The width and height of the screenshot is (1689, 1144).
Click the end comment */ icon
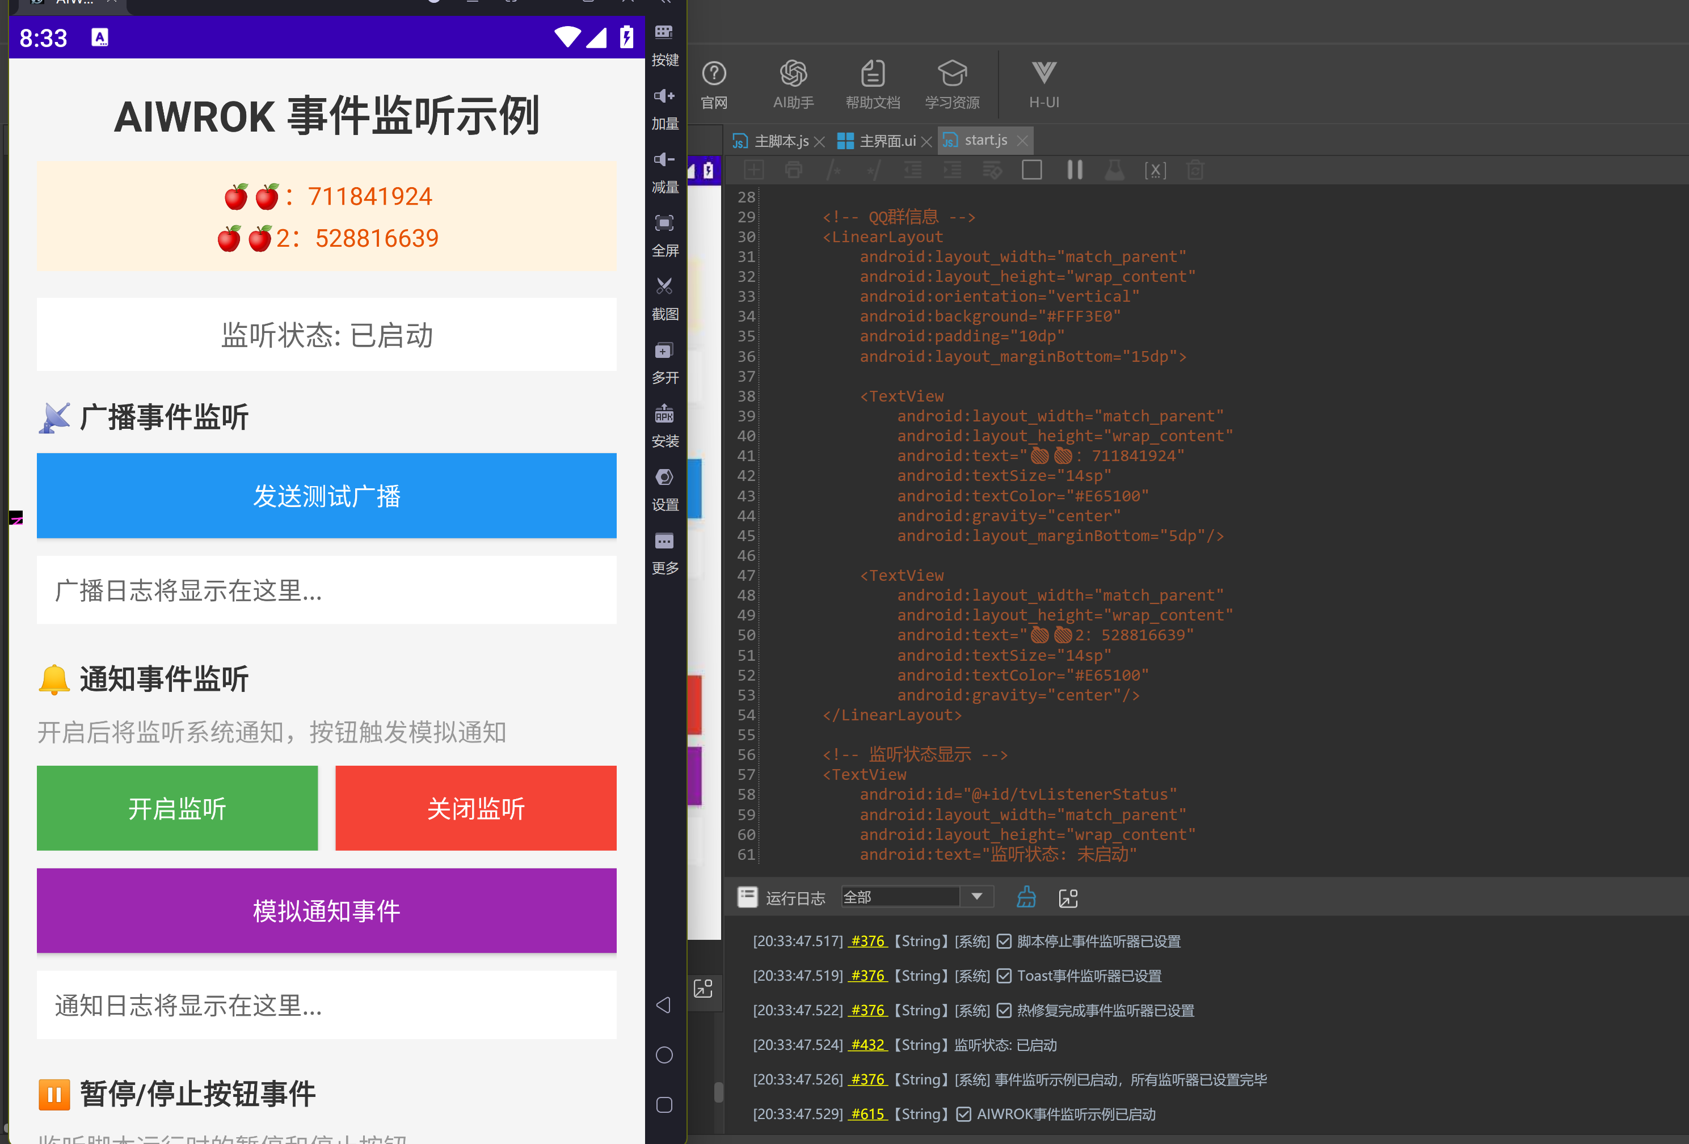873,170
